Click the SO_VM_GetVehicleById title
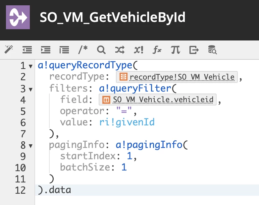This screenshot has width=259, height=205. [113, 17]
